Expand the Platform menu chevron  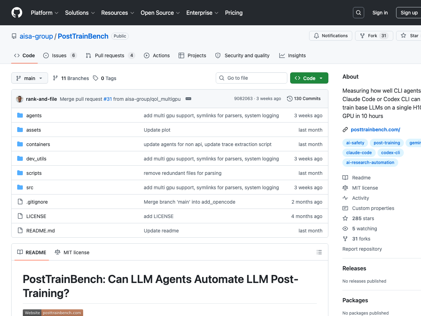click(x=56, y=13)
